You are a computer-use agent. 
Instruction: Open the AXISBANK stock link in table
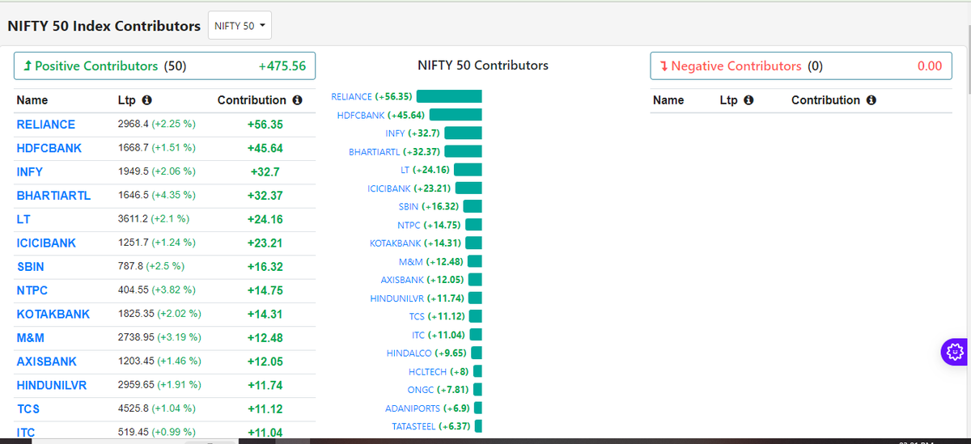point(47,362)
